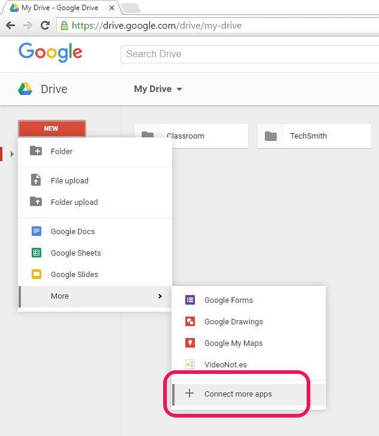
Task: Click the yellow Google Slides icon
Action: [x=36, y=274]
